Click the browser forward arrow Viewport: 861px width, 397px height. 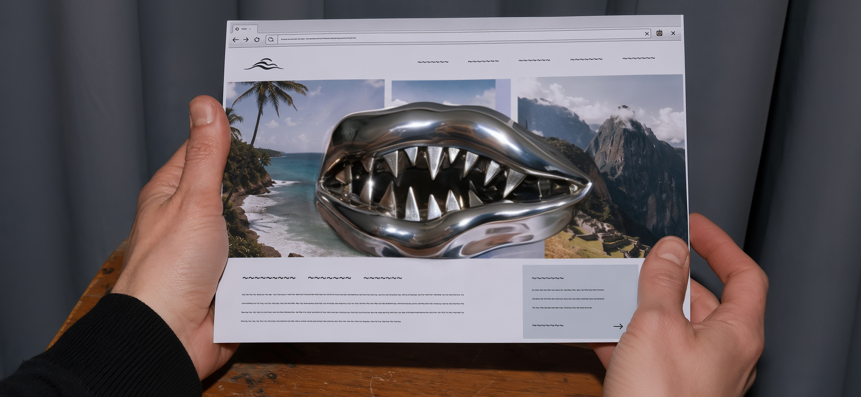coord(246,40)
